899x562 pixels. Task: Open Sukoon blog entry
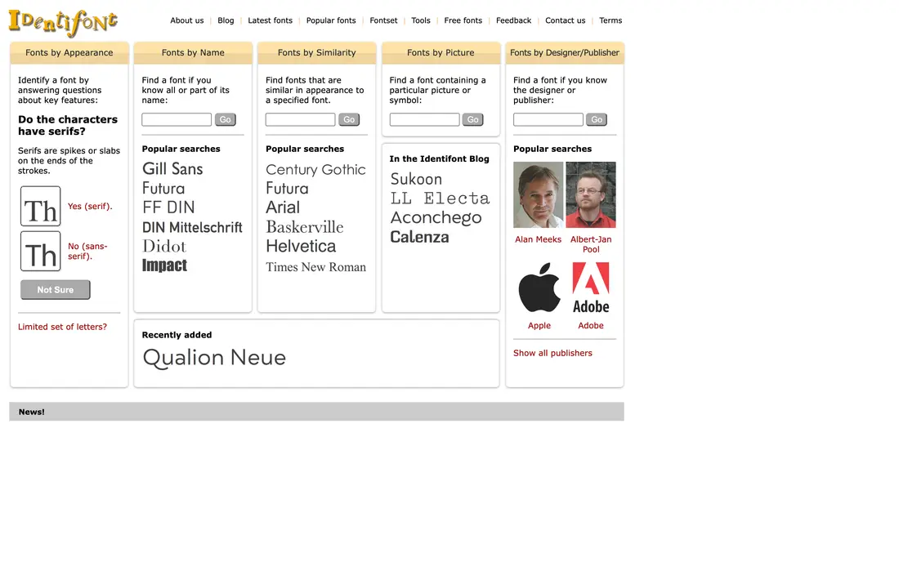(416, 180)
